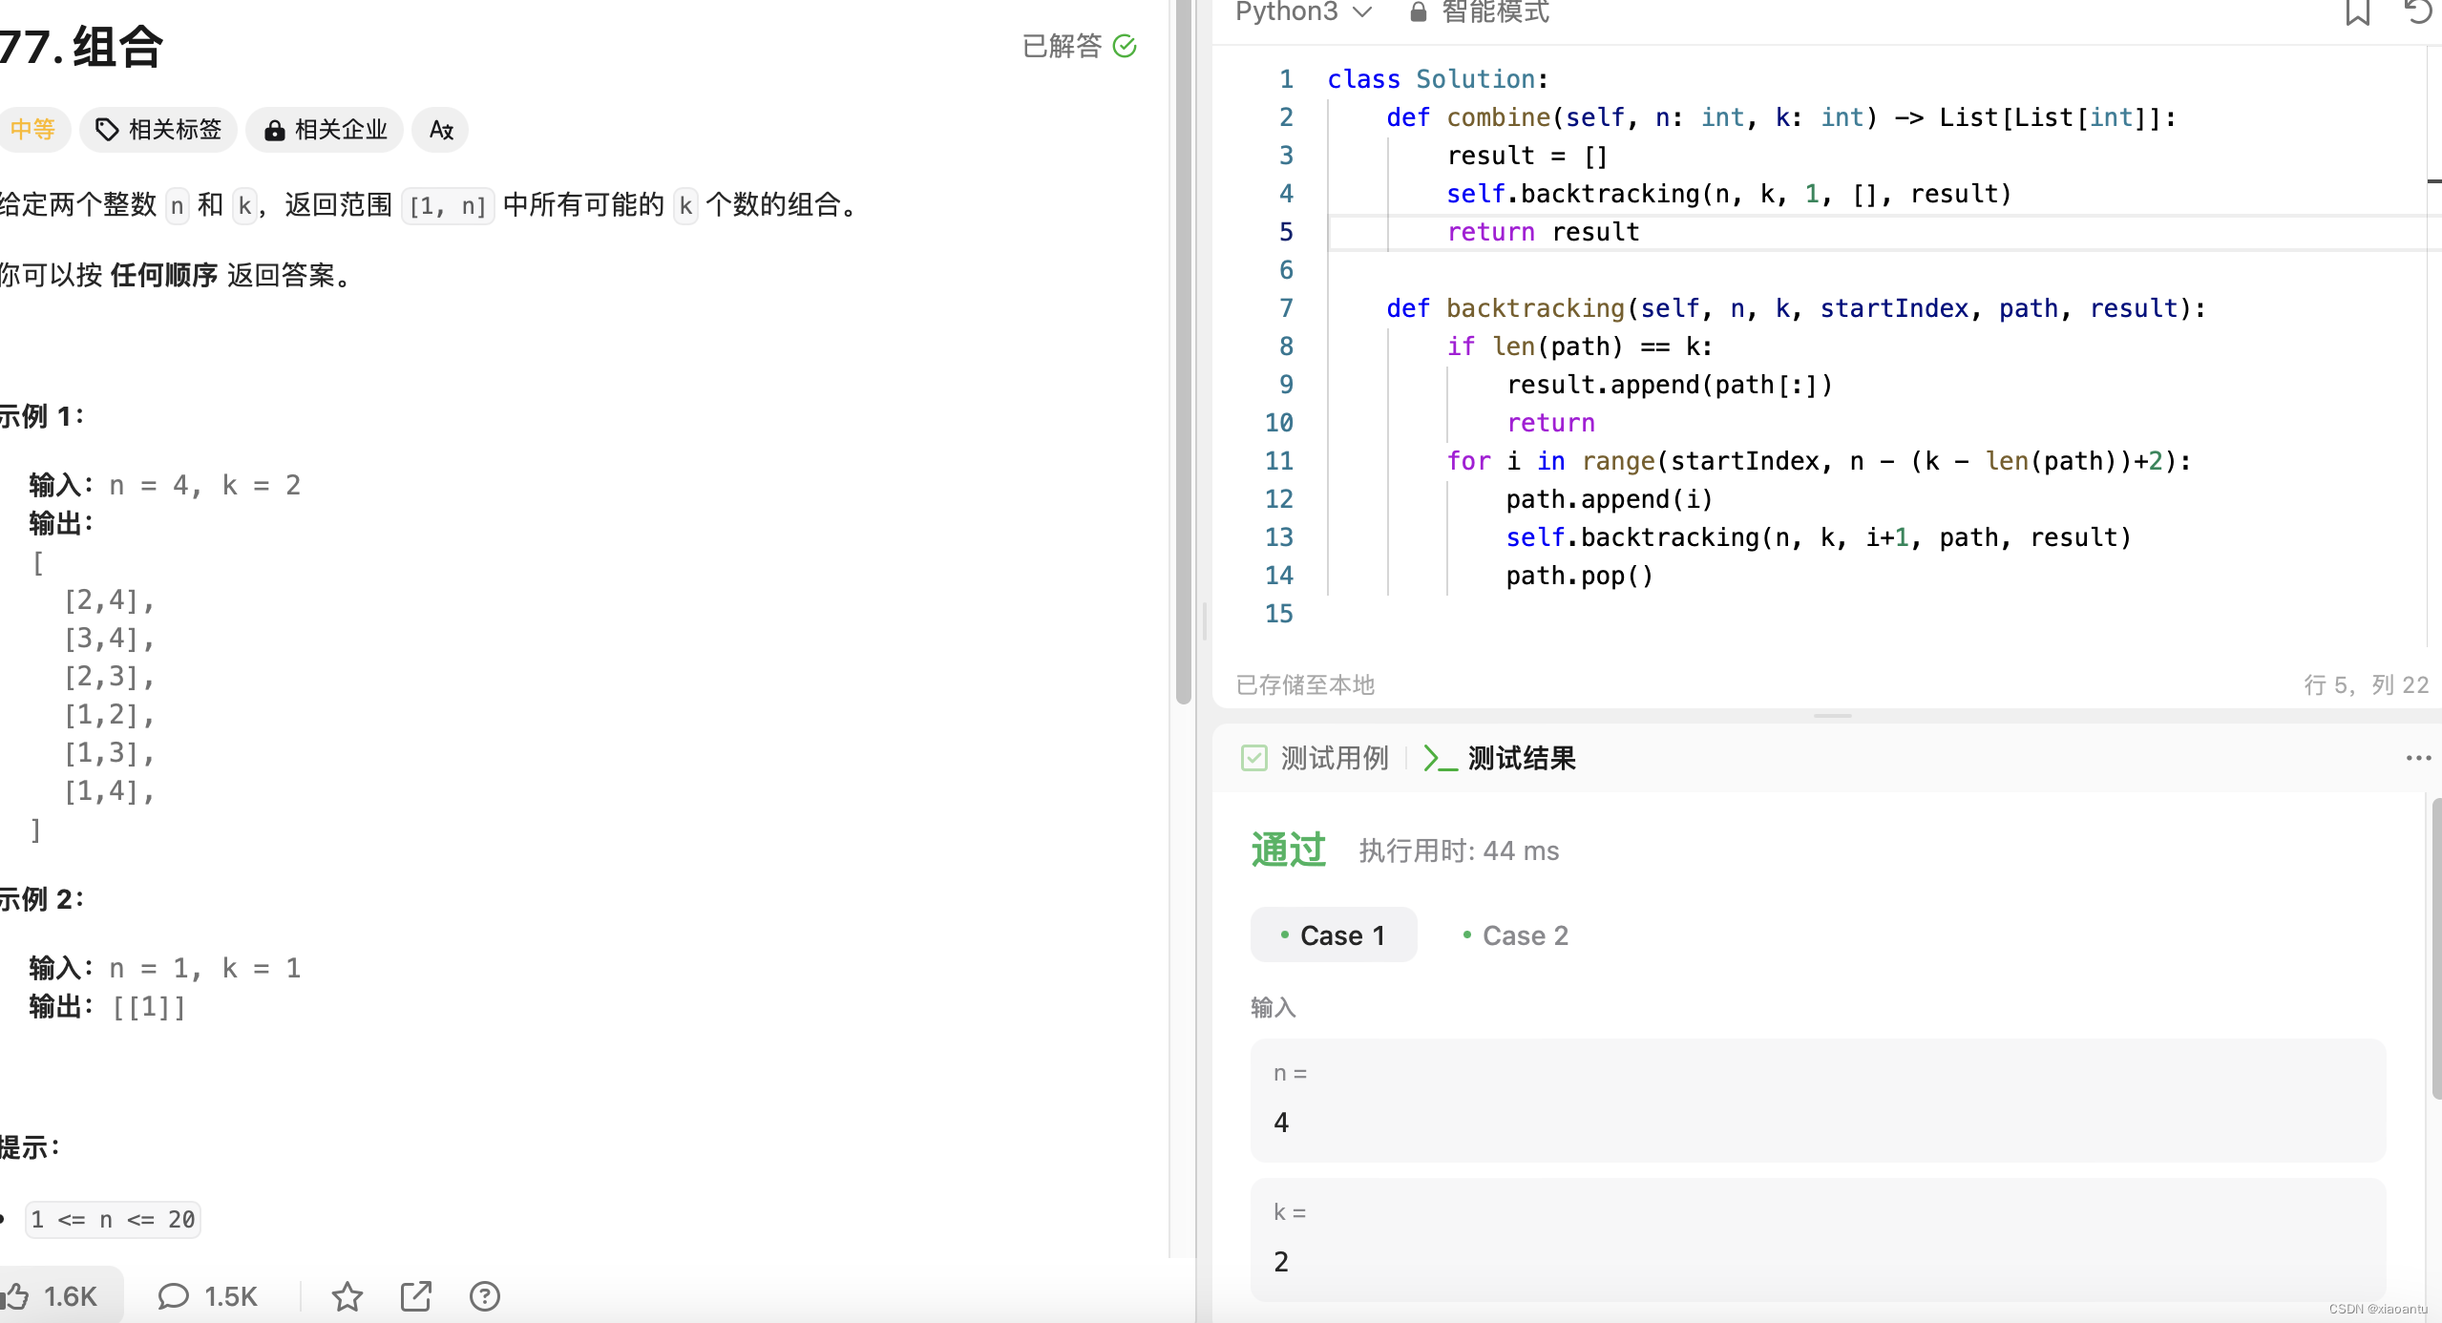Screen dimensions: 2442x1323
Task: Click the checkbox icon beside test cases
Action: [x=1253, y=758]
